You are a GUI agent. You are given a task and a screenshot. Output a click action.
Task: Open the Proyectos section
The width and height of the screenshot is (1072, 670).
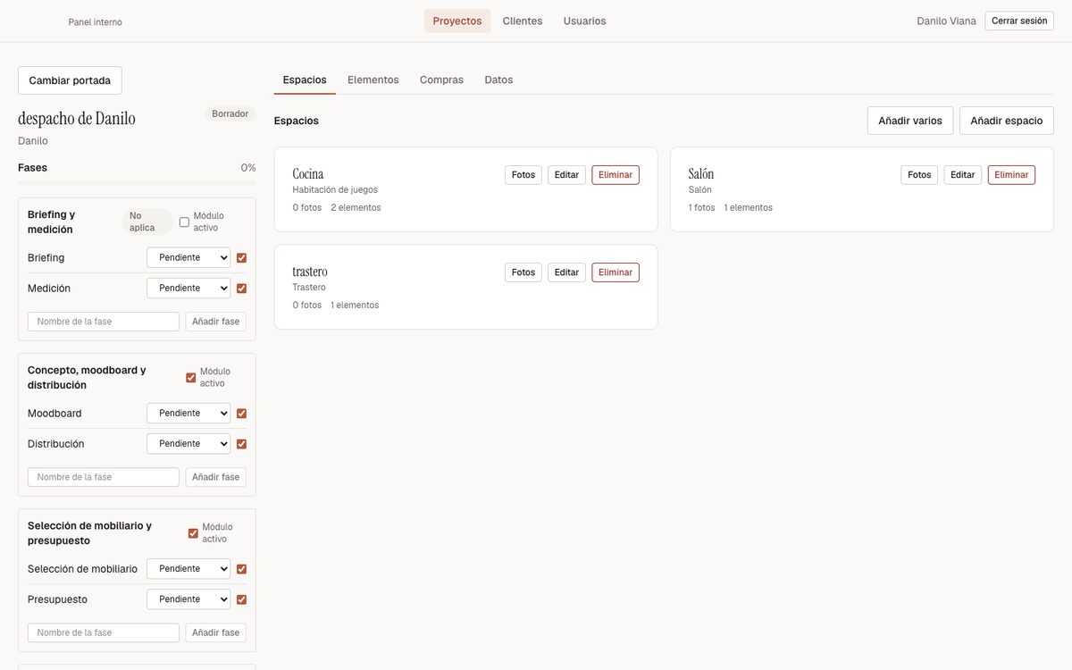tap(457, 21)
